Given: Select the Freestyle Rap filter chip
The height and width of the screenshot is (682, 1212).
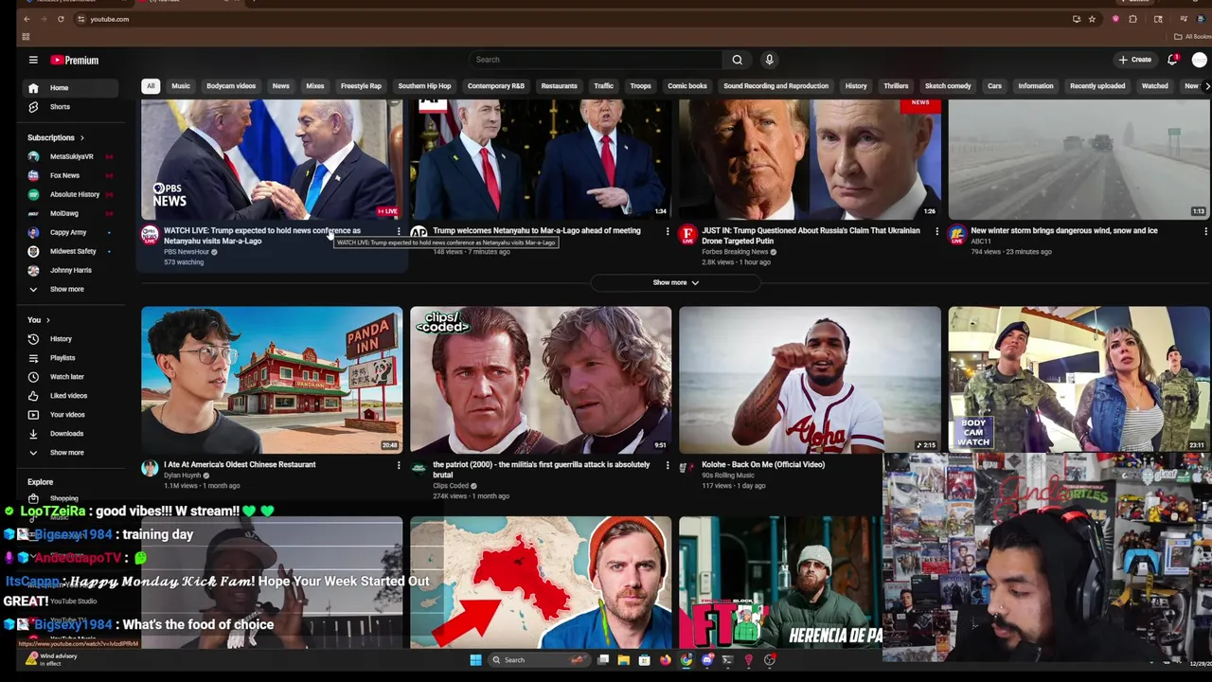Looking at the screenshot, I should point(361,86).
